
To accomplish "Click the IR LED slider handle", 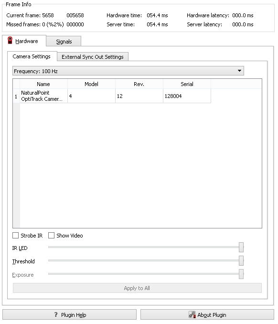I will tap(241, 248).
